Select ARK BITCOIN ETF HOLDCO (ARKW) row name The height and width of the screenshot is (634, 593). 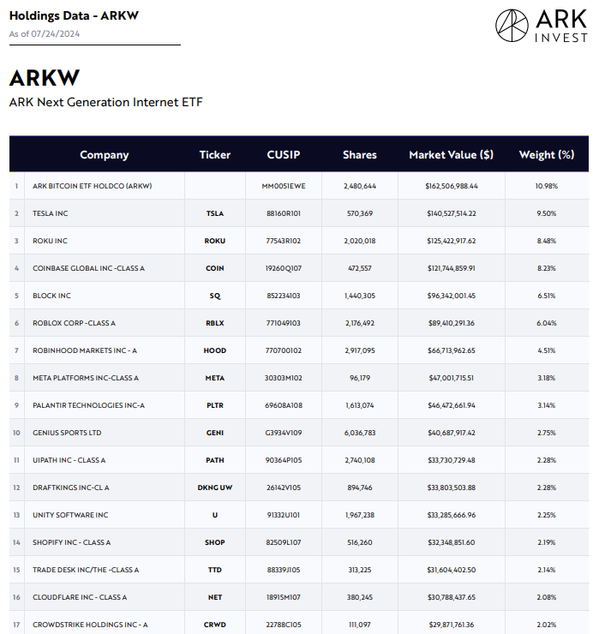pyautogui.click(x=93, y=186)
